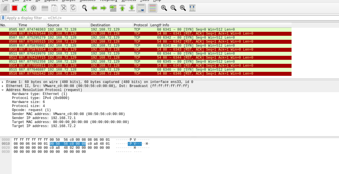Restart the current capture

tap(24, 8)
